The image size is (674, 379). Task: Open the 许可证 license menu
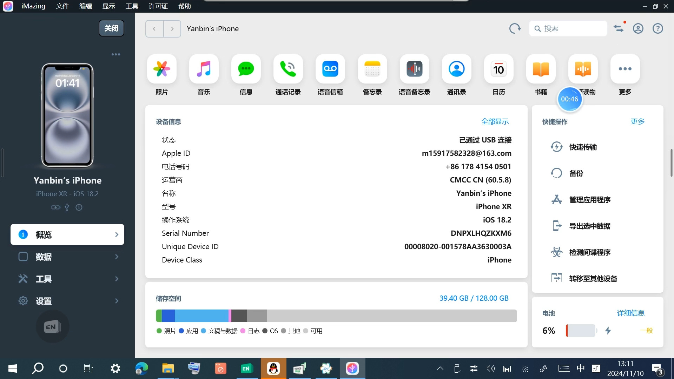158,6
